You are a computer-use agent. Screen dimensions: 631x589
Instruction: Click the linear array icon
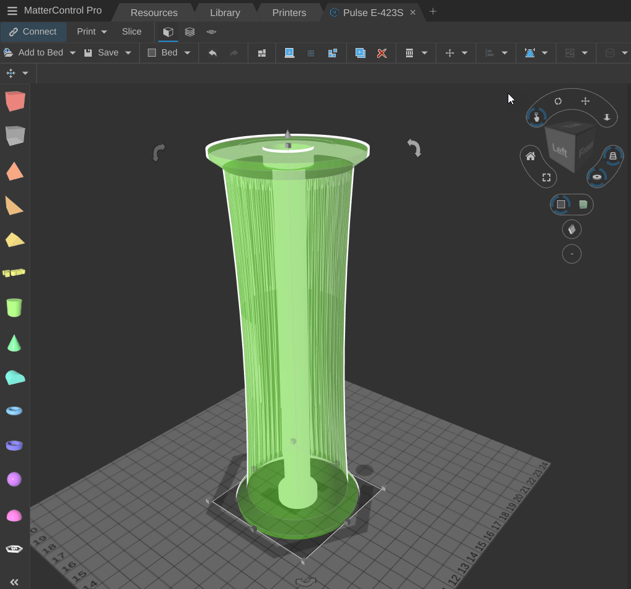coord(409,53)
